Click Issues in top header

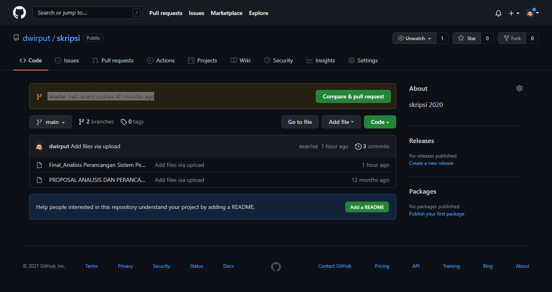[196, 13]
